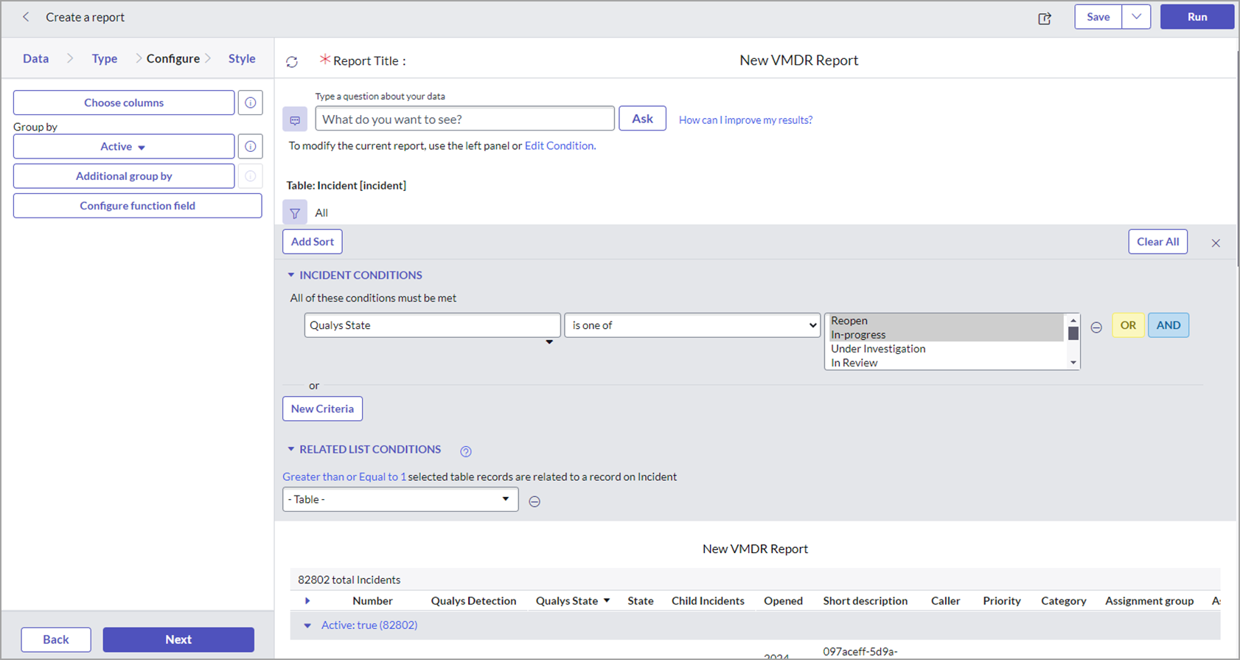Click the Edit Condition link
1240x660 pixels.
pos(559,146)
